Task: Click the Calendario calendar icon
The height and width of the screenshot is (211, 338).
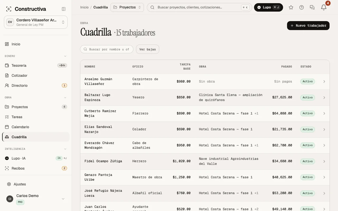Action: (7, 127)
